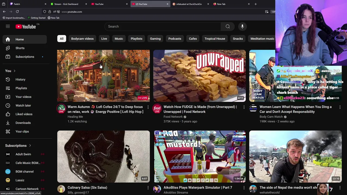Click the browser address bar
The width and height of the screenshot is (347, 195).
[160, 12]
